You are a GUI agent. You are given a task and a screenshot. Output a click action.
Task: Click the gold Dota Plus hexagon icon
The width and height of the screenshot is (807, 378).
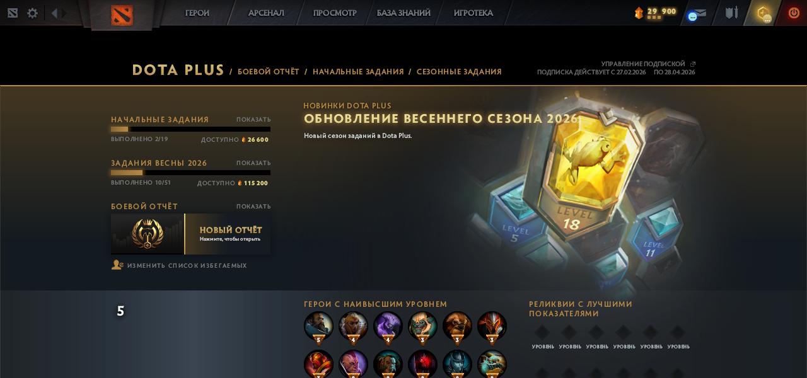[763, 13]
